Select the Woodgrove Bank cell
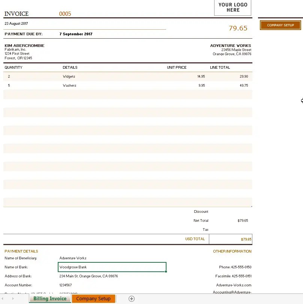Viewport: 303px width, 304px height. click(112, 267)
